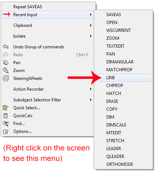The height and width of the screenshot is (173, 156).
Task: Click the grayed-out Redo arrow icon
Action: (6, 54)
